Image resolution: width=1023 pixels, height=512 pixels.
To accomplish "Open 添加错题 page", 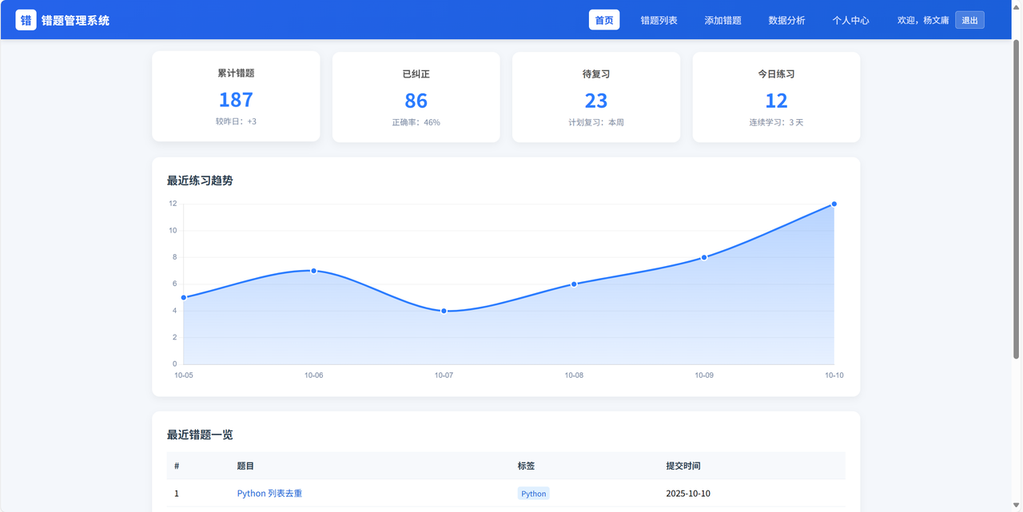I will pos(722,20).
